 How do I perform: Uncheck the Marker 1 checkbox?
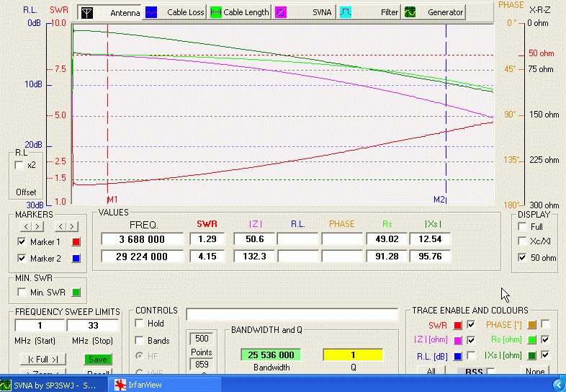(x=22, y=242)
